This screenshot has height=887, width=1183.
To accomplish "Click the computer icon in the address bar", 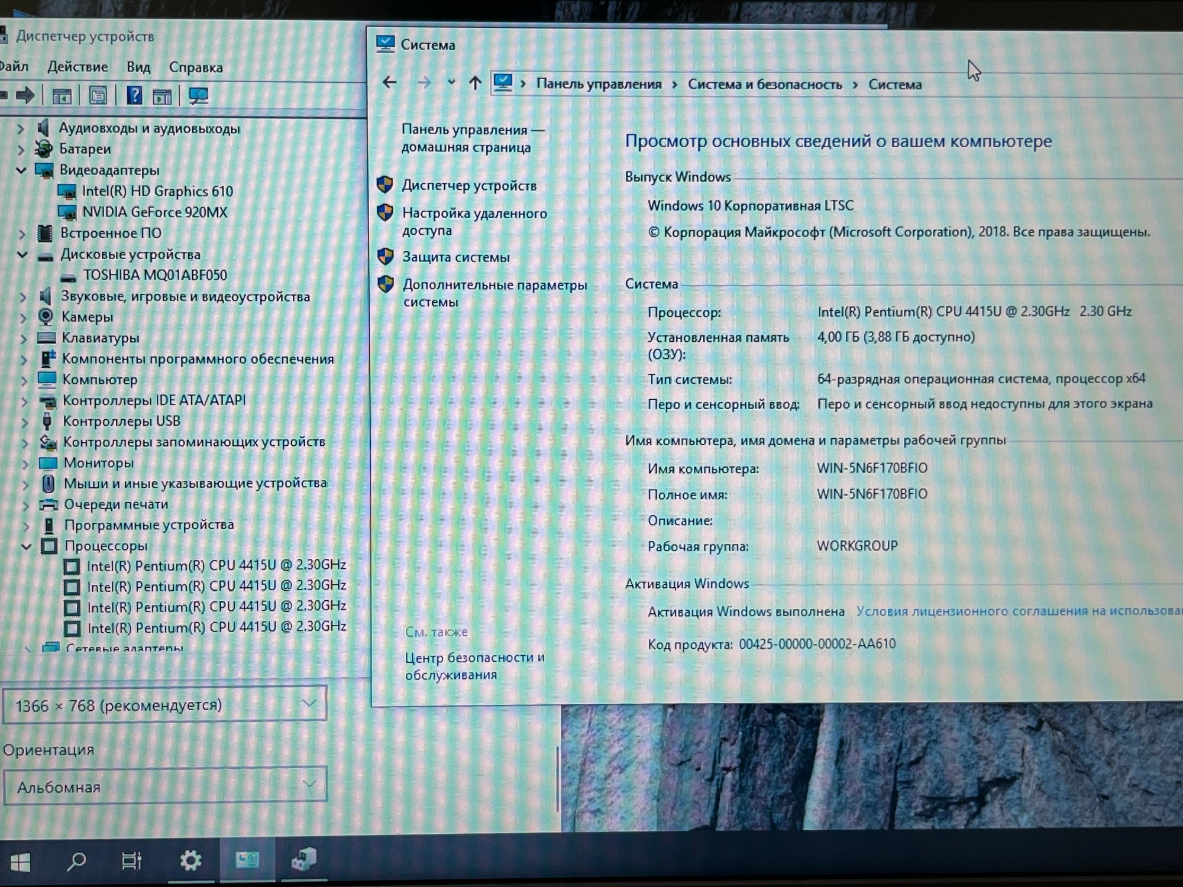I will pyautogui.click(x=503, y=82).
